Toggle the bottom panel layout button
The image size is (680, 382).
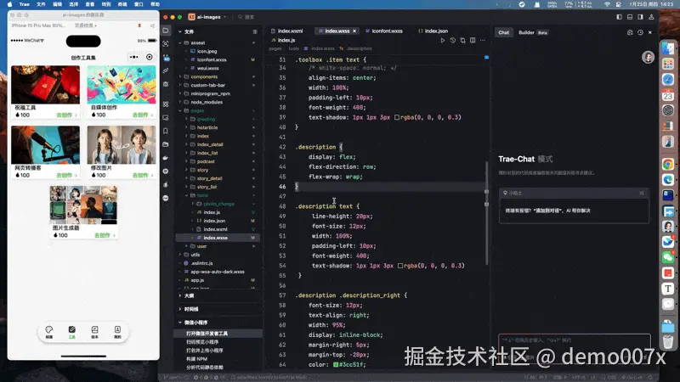coord(630,17)
